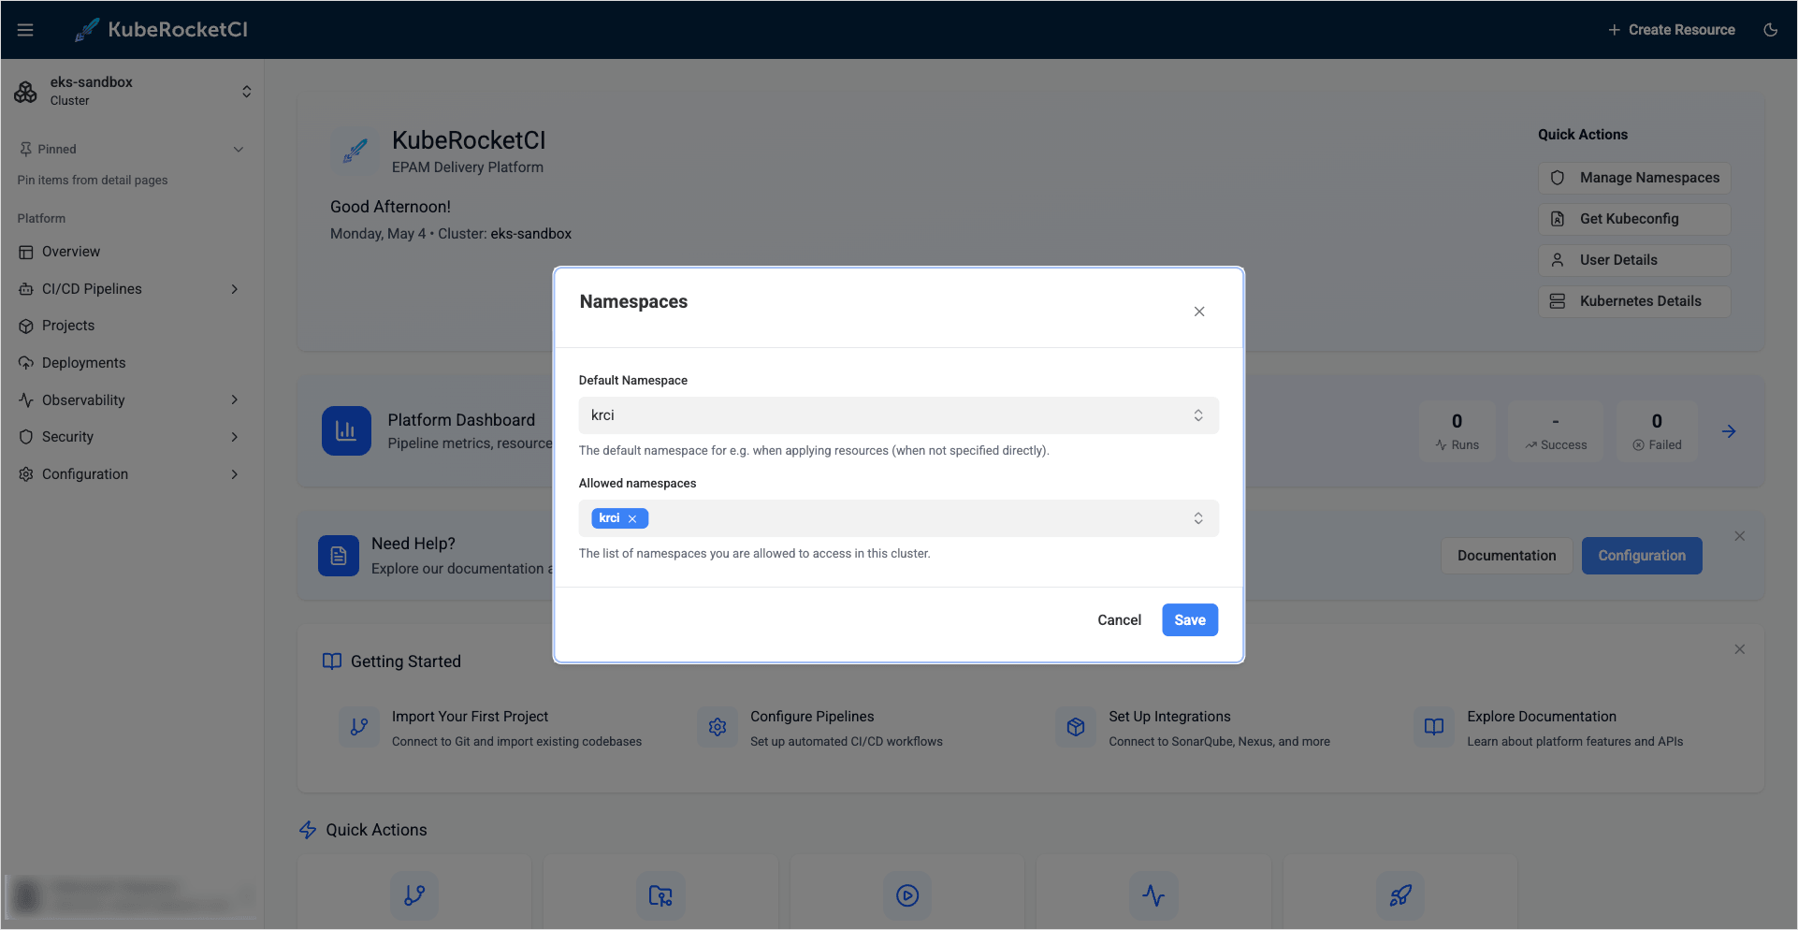1798x930 pixels.
Task: Click the Observability pulse icon
Action: (26, 400)
